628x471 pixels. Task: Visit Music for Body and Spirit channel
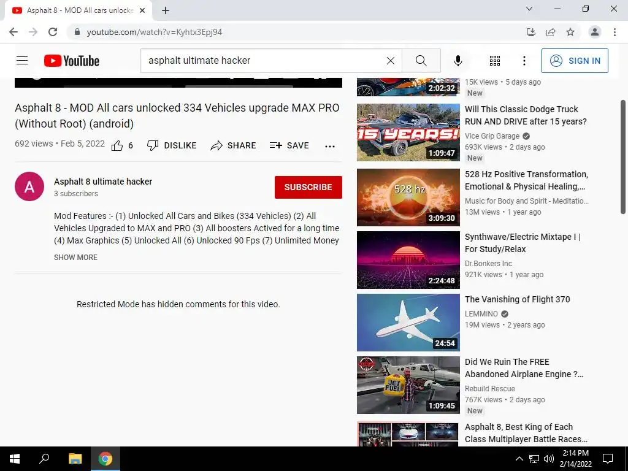pos(527,201)
